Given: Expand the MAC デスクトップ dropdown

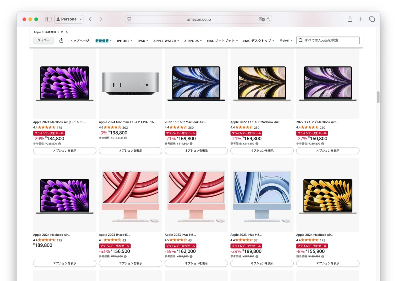Looking at the screenshot, I should point(258,40).
